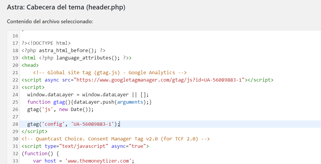Viewport: 321px width, 164px height.
Task: Click the "Global site tag (gtag.js)" comment
Action: [110, 72]
